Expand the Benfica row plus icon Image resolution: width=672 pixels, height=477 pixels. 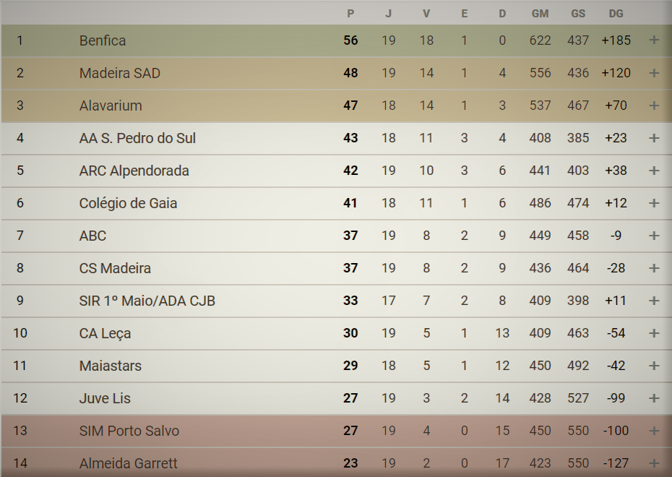pos(654,40)
